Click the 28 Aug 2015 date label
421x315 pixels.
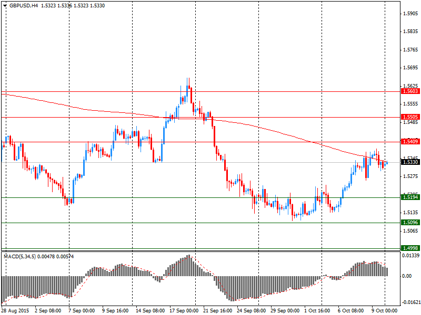coord(15,311)
